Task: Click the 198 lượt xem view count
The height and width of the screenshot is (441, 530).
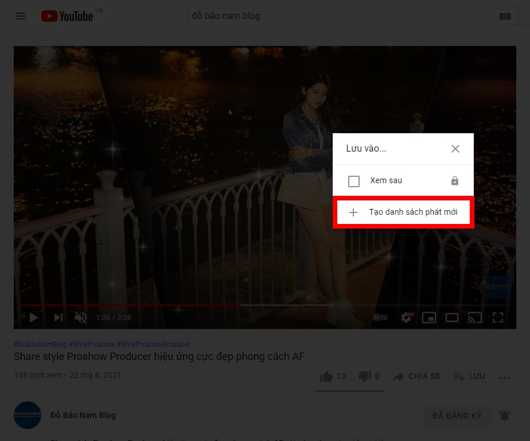Action: tap(38, 376)
